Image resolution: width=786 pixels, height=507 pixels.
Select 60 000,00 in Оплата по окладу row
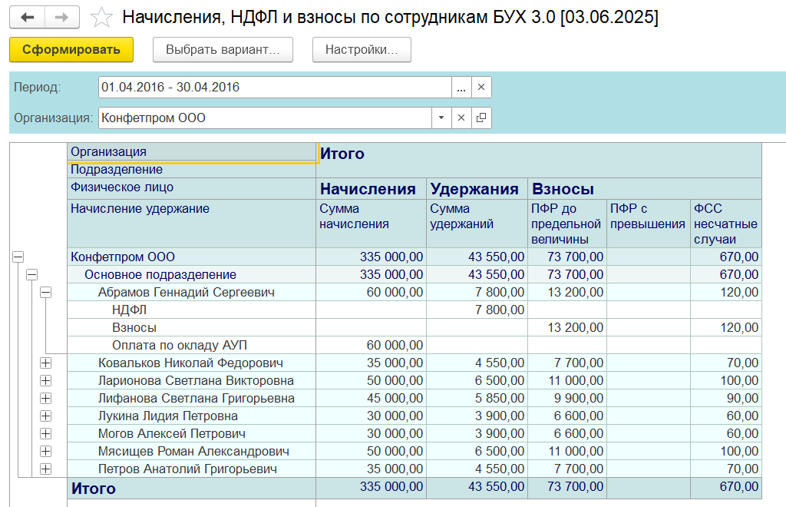point(371,345)
